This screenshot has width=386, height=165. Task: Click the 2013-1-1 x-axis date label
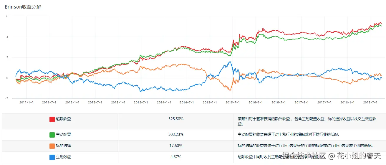tap(118, 102)
